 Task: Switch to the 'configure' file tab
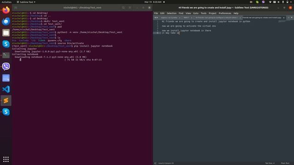216,17
